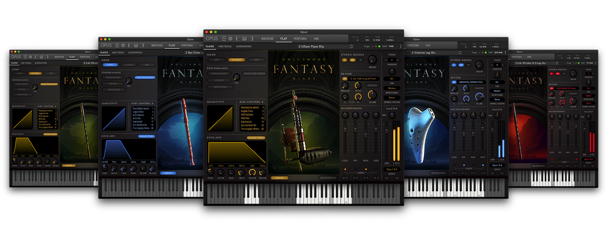Open the reverb preset dropdown S. Cal. Hall

pos(363,79)
